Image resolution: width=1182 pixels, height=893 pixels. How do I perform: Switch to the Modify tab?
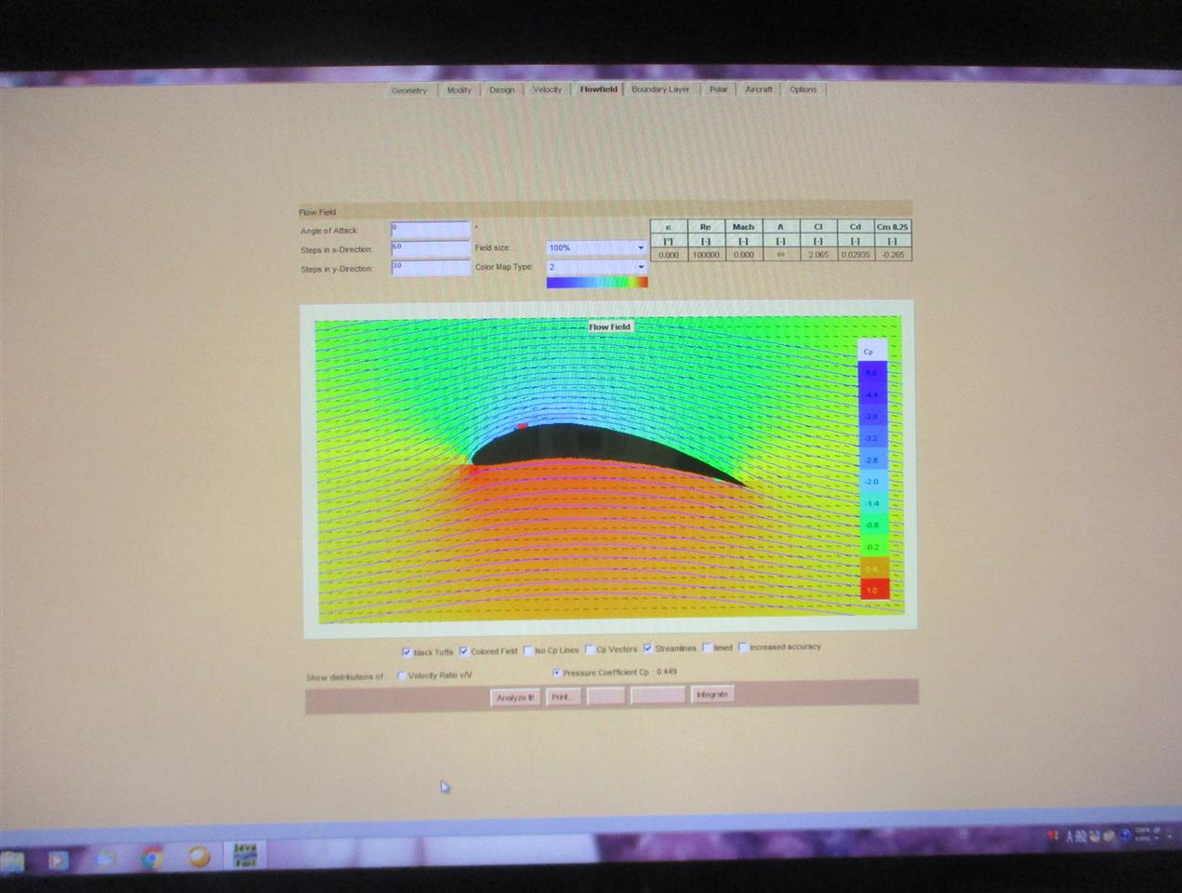pos(458,90)
